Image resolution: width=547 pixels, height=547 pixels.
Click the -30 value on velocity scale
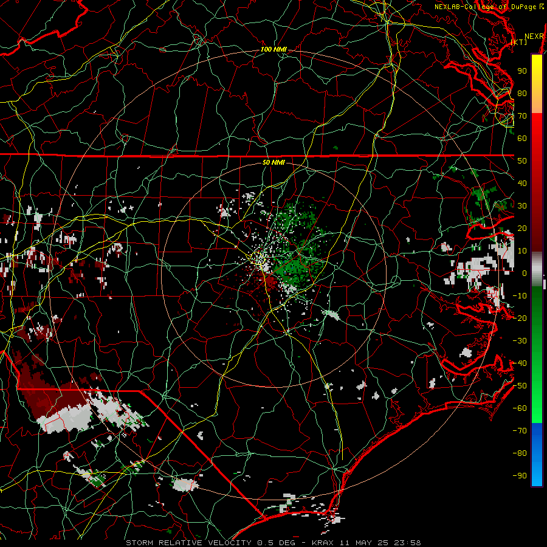[x=520, y=341]
